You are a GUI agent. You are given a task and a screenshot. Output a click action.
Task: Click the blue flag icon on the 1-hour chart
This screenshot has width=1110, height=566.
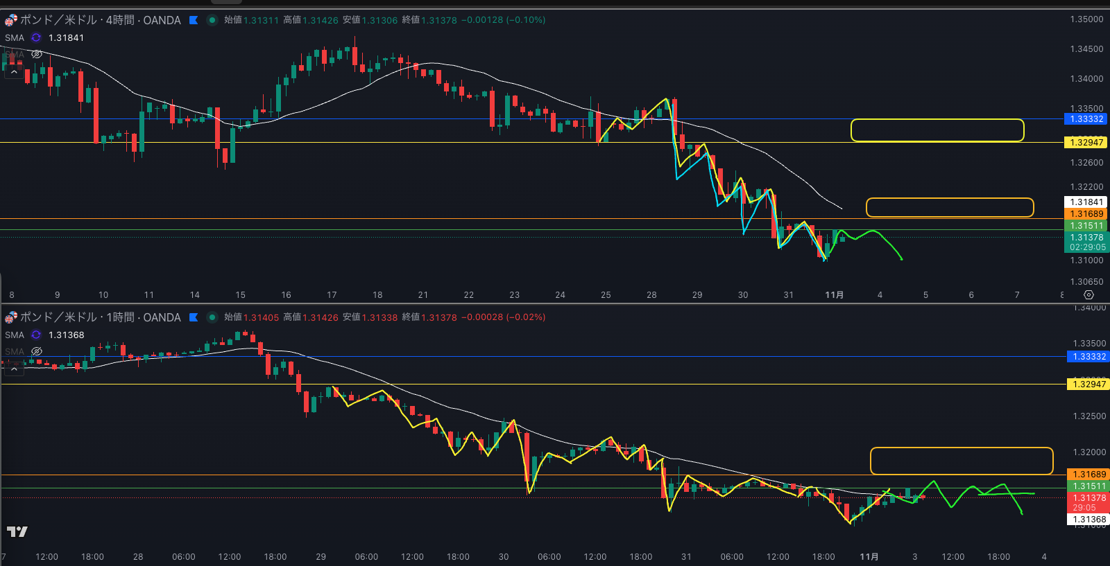tap(194, 317)
